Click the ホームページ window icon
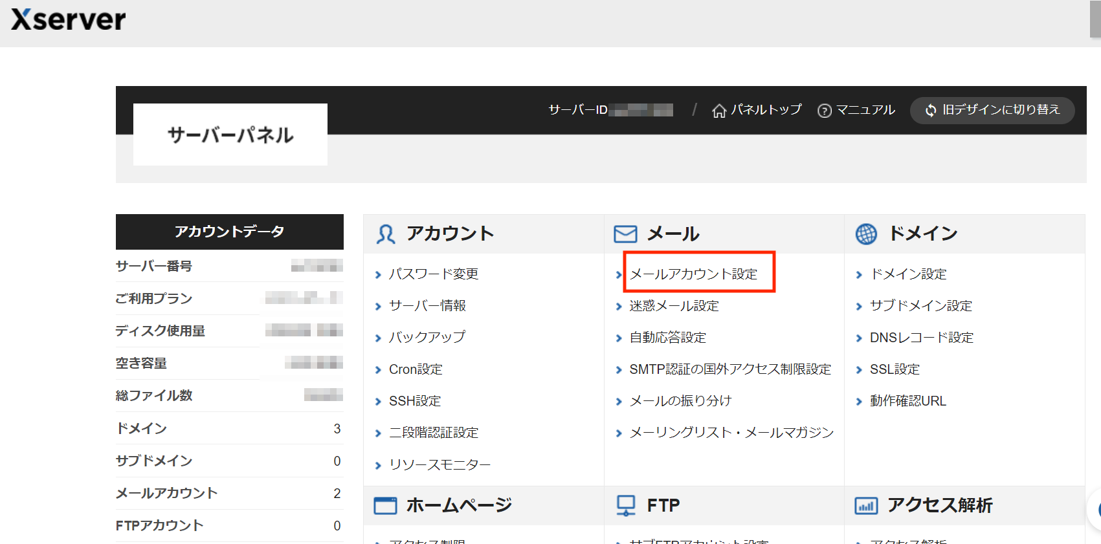Viewport: 1101px width, 544px height. point(385,506)
